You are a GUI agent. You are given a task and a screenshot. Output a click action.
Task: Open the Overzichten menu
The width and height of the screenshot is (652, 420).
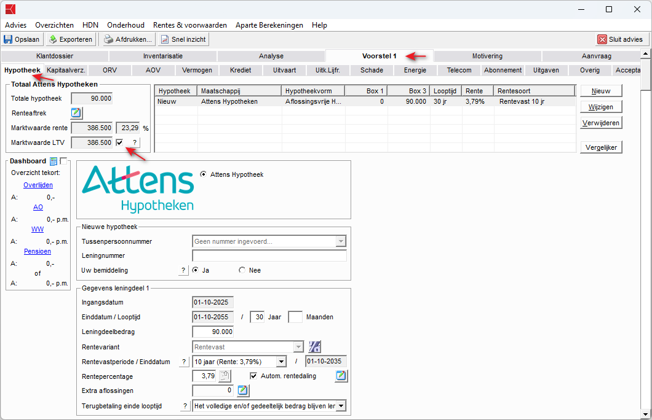click(55, 25)
